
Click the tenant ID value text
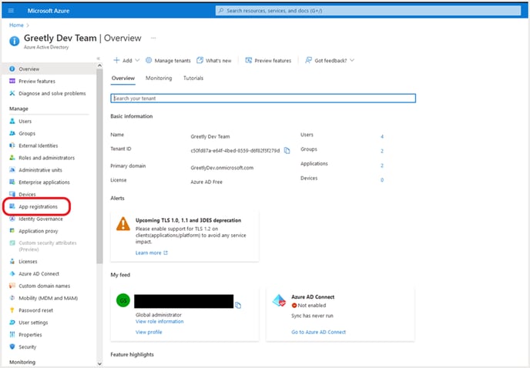tap(235, 151)
